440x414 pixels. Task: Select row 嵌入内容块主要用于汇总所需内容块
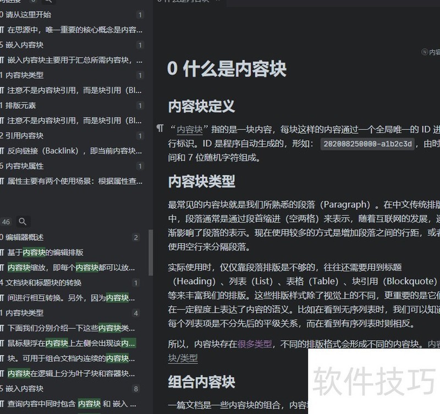(x=72, y=60)
